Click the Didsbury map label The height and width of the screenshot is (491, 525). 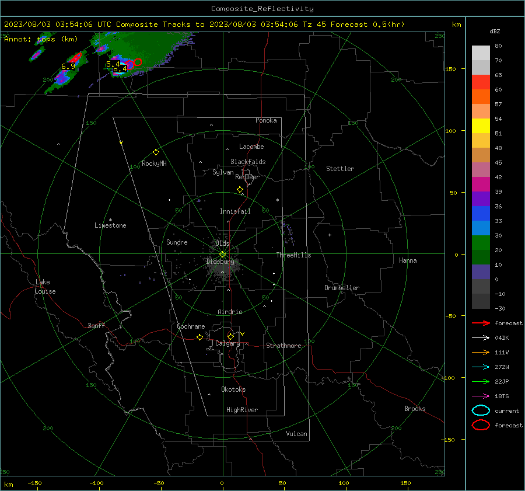(x=220, y=262)
